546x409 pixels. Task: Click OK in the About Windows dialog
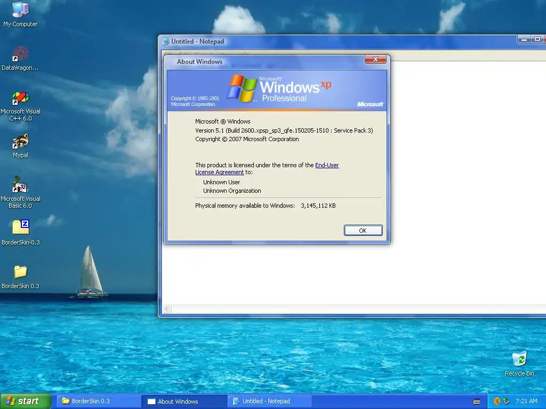click(x=363, y=230)
